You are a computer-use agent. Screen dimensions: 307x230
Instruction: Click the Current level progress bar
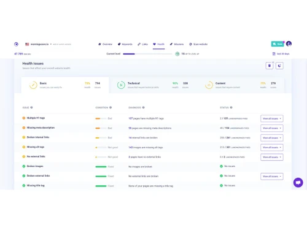click(147, 54)
